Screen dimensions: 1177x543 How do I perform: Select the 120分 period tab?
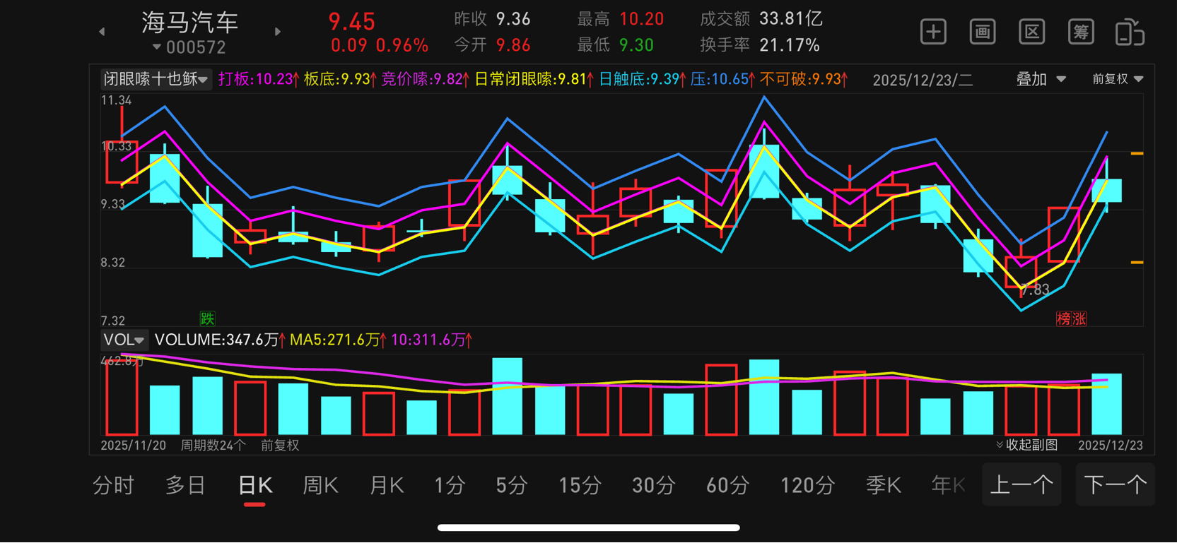pos(807,486)
